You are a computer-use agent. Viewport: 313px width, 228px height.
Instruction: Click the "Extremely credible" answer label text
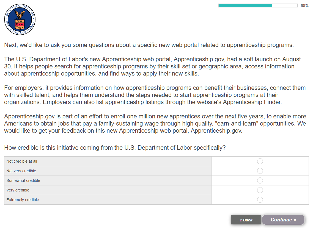pyautogui.click(x=23, y=200)
